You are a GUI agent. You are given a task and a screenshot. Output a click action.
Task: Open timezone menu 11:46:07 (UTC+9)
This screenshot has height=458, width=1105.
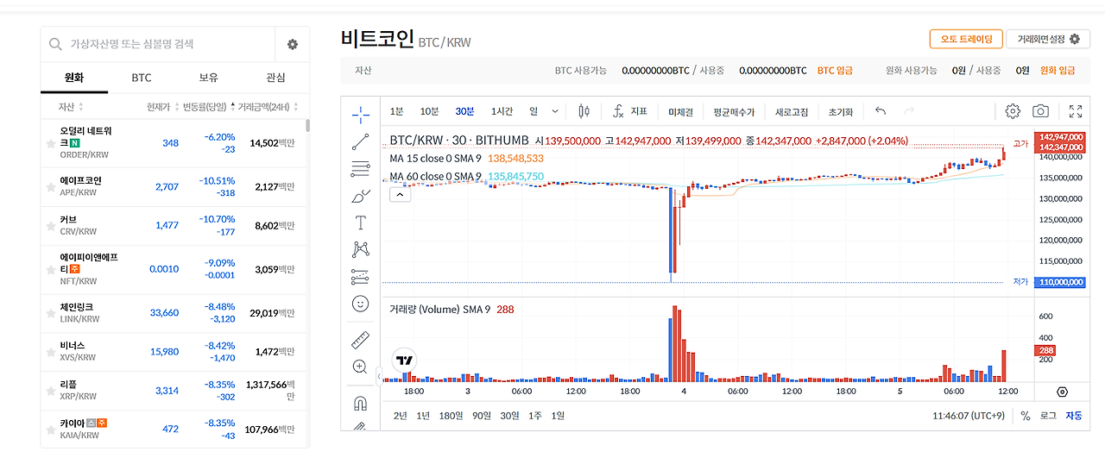point(968,416)
